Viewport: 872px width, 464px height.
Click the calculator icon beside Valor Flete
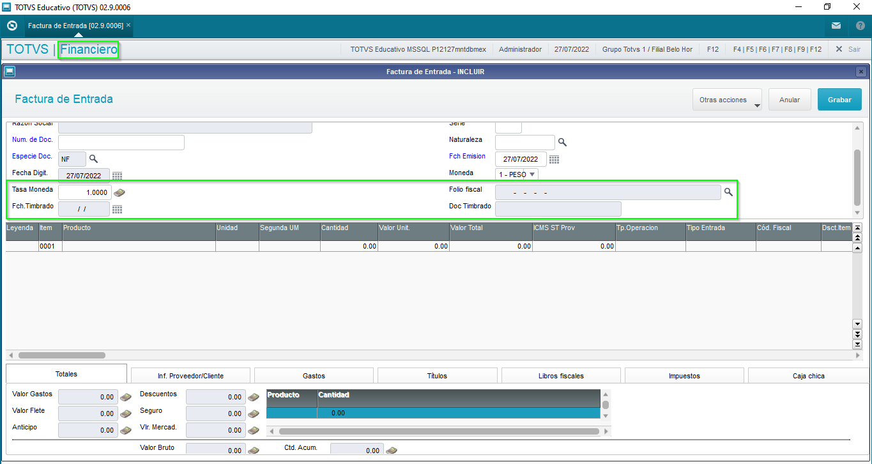125,414
